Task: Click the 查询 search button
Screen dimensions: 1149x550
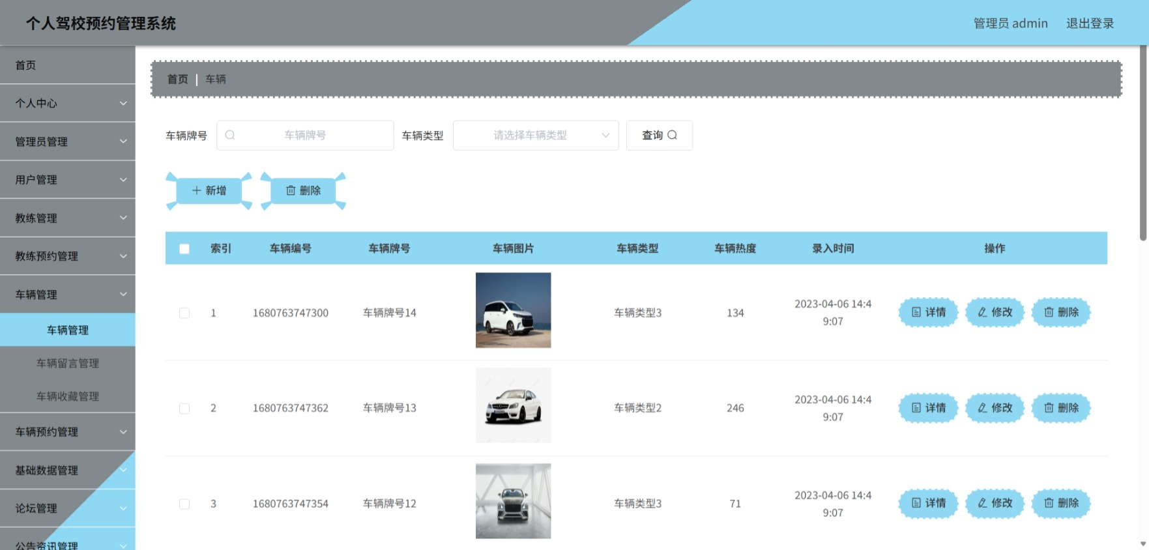Action: pyautogui.click(x=659, y=135)
